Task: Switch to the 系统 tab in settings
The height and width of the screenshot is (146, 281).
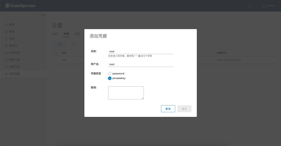Action: 55,34
